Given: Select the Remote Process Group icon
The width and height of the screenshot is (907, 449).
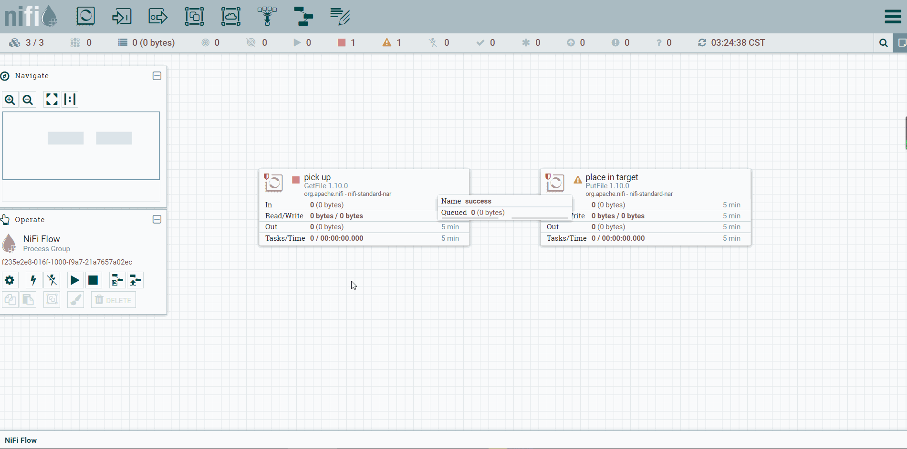Looking at the screenshot, I should [x=230, y=16].
